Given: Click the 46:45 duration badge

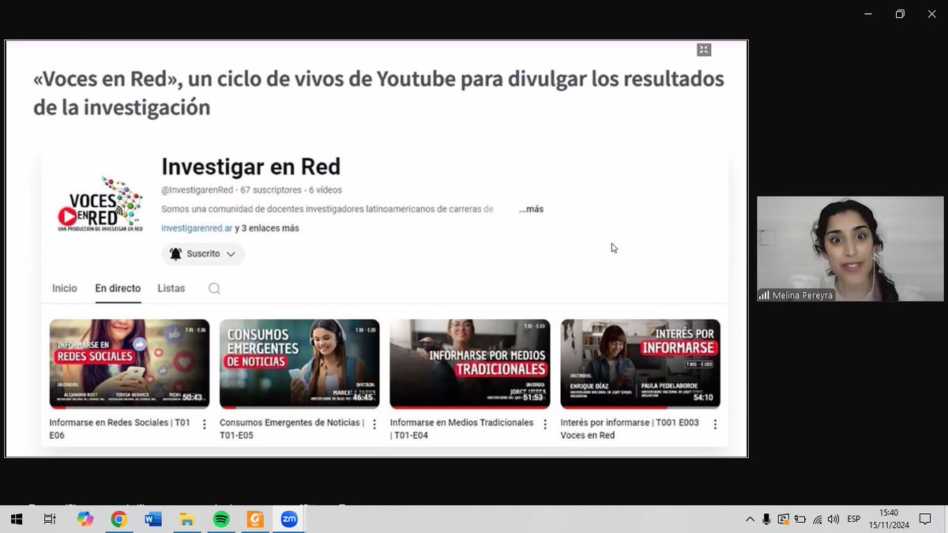Looking at the screenshot, I should point(362,397).
